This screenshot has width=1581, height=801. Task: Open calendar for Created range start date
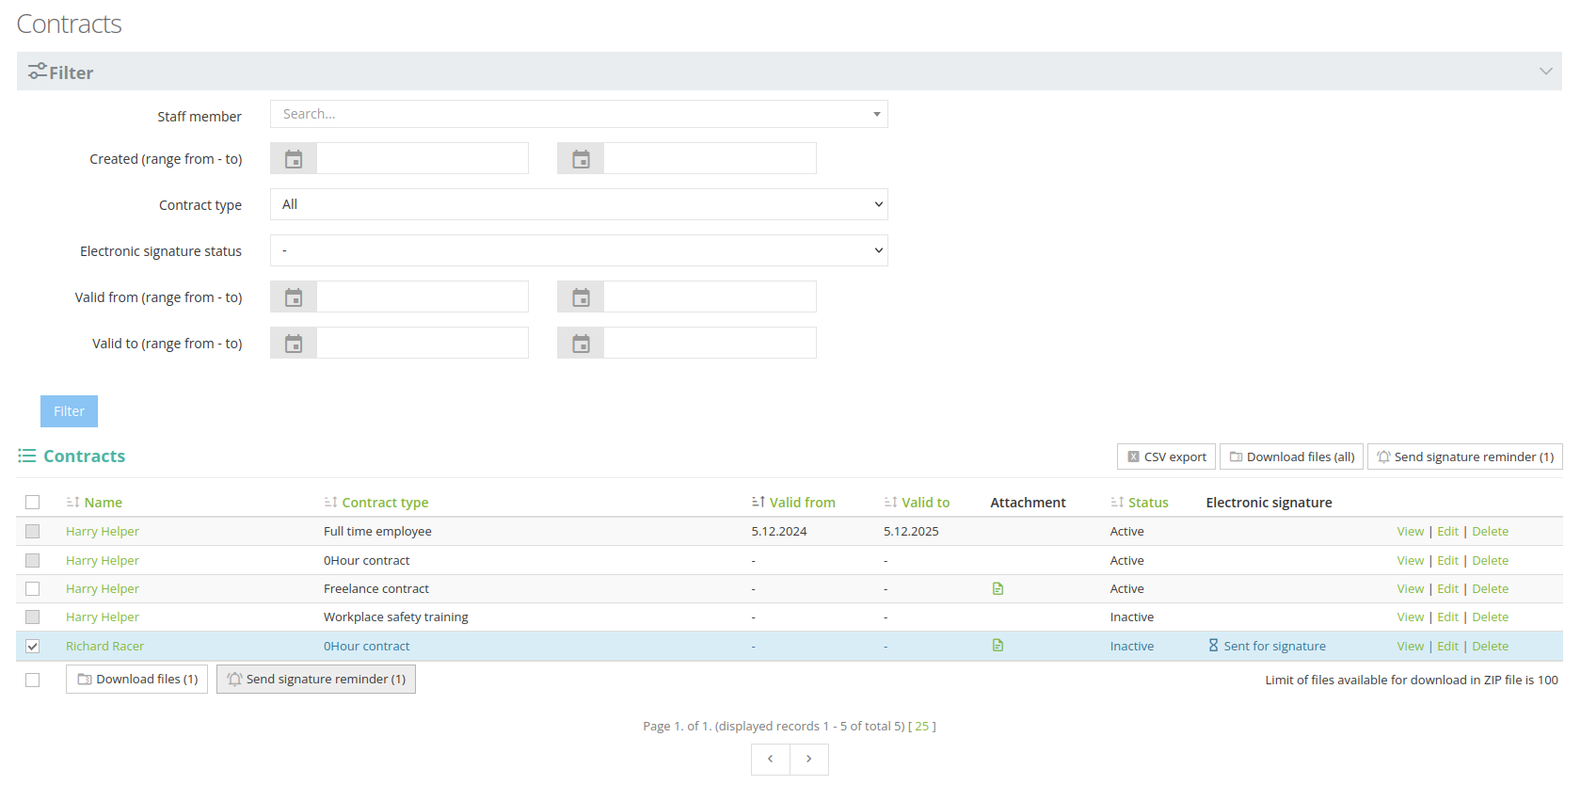coord(294,159)
